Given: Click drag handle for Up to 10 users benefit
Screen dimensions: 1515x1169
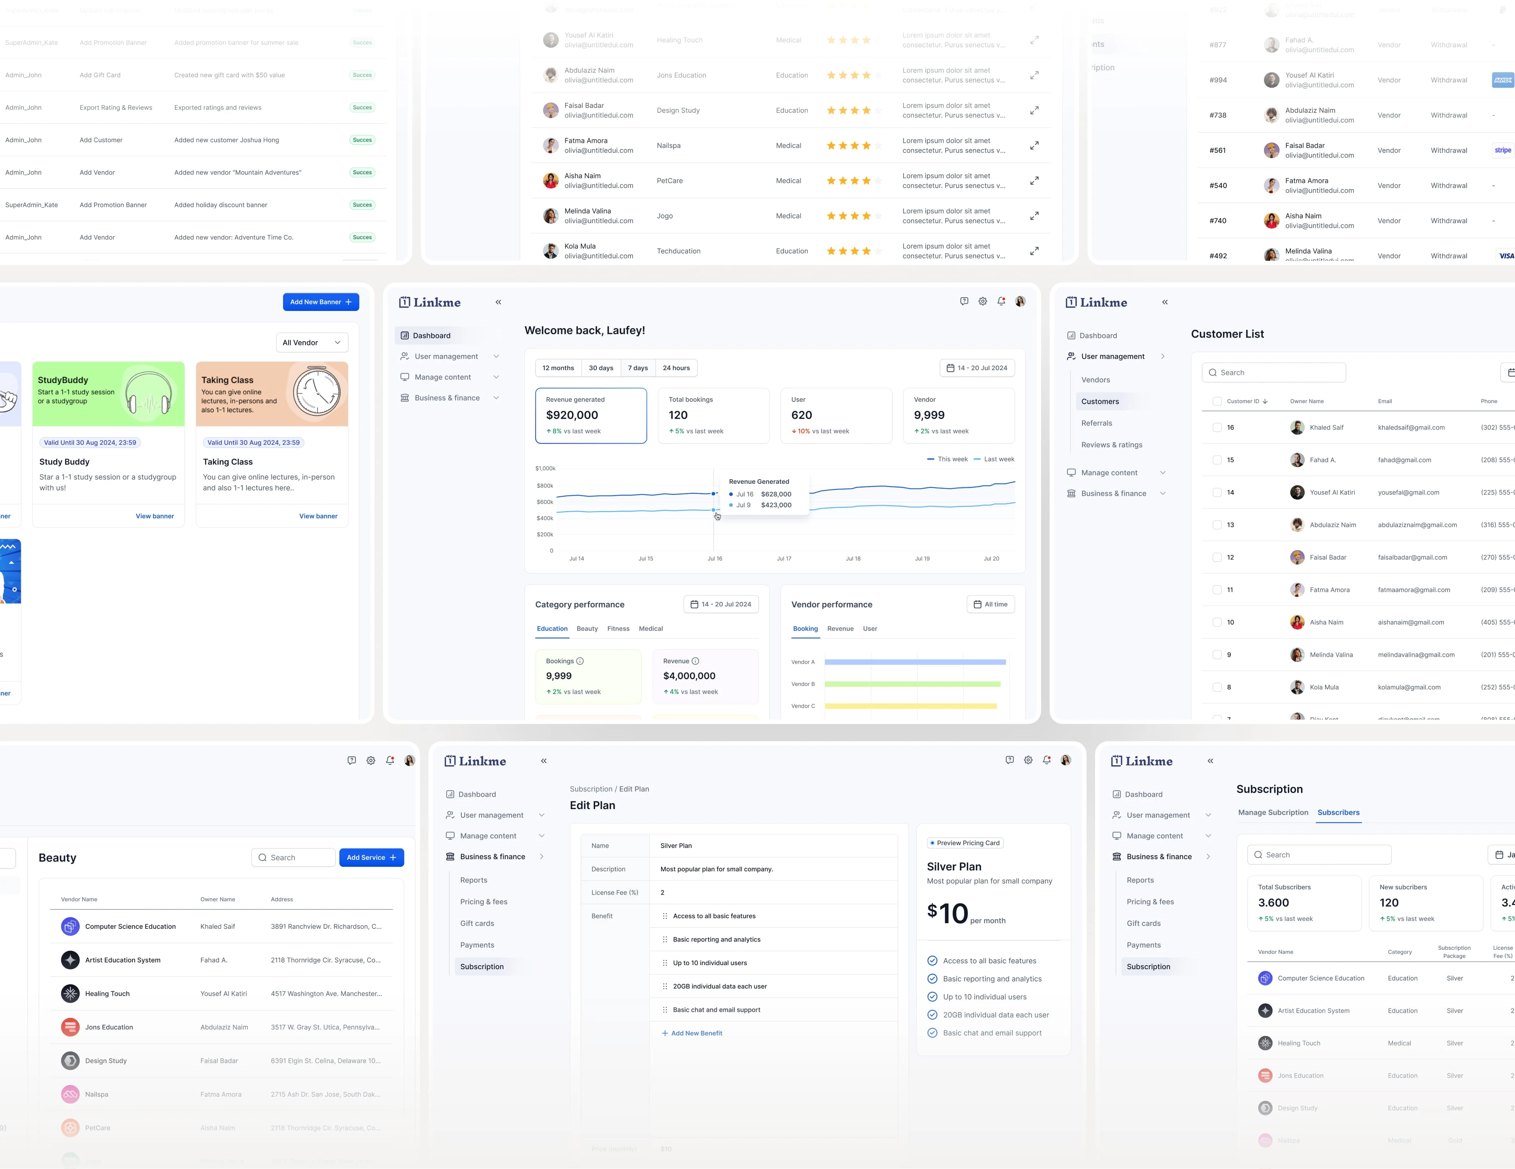Looking at the screenshot, I should coord(664,963).
